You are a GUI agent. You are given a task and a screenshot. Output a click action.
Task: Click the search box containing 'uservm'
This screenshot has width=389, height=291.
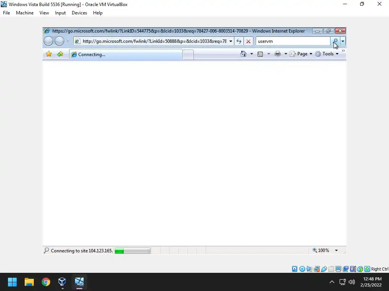pos(293,41)
